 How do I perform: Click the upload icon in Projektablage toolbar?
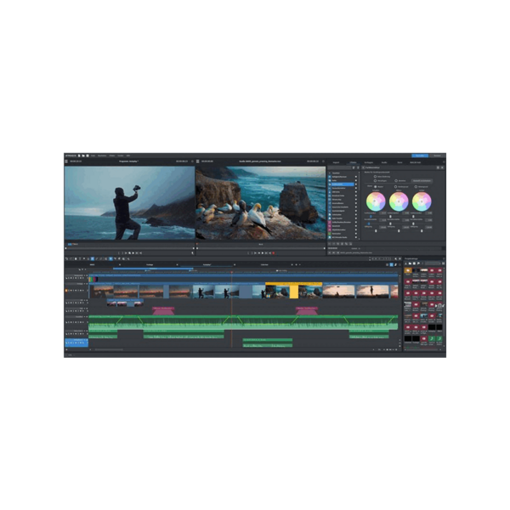(406, 263)
